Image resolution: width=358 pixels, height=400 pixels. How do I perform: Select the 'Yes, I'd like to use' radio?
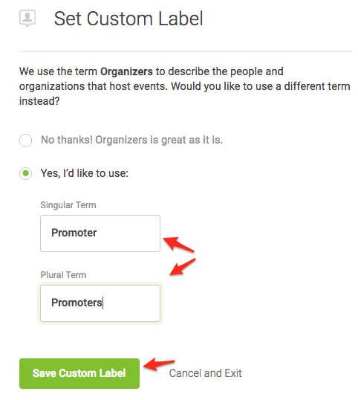[x=25, y=173]
